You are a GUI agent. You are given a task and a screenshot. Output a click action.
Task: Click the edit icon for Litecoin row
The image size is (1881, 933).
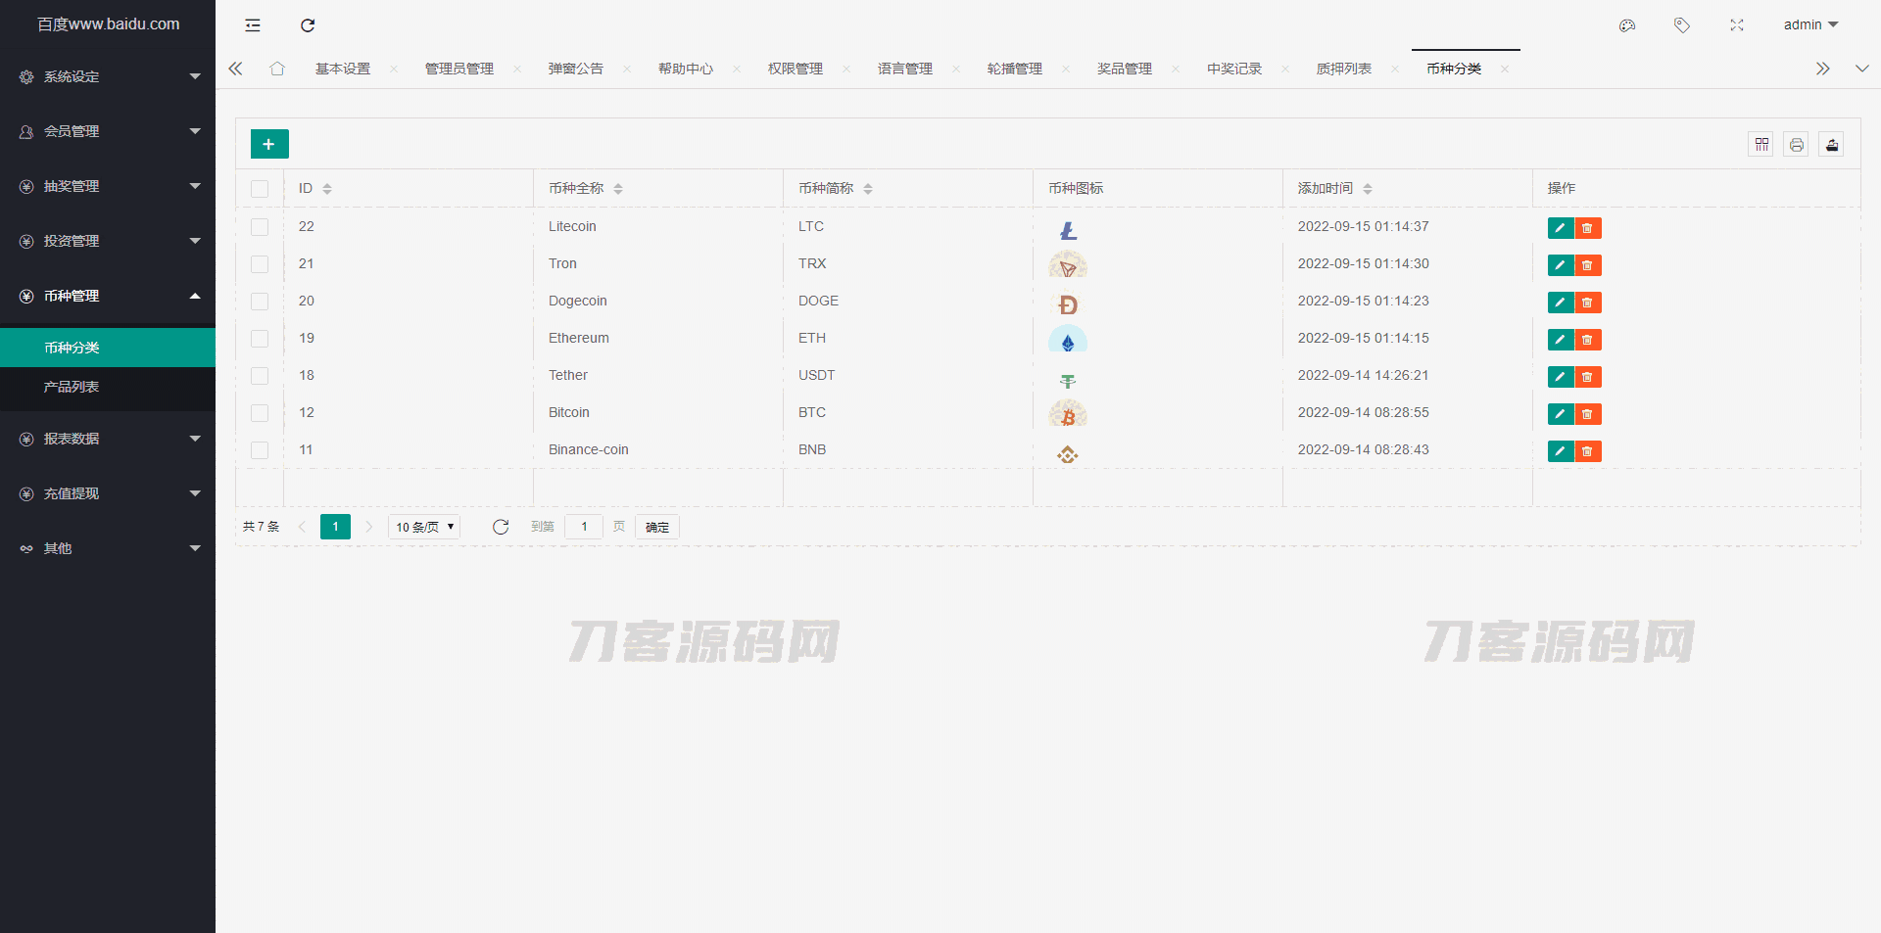tap(1560, 228)
